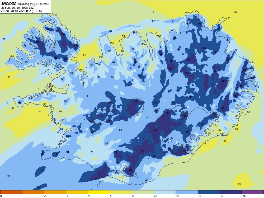This screenshot has width=264, height=198.
Task: Click the '48' humidity value on the map
Action: [205, 144]
